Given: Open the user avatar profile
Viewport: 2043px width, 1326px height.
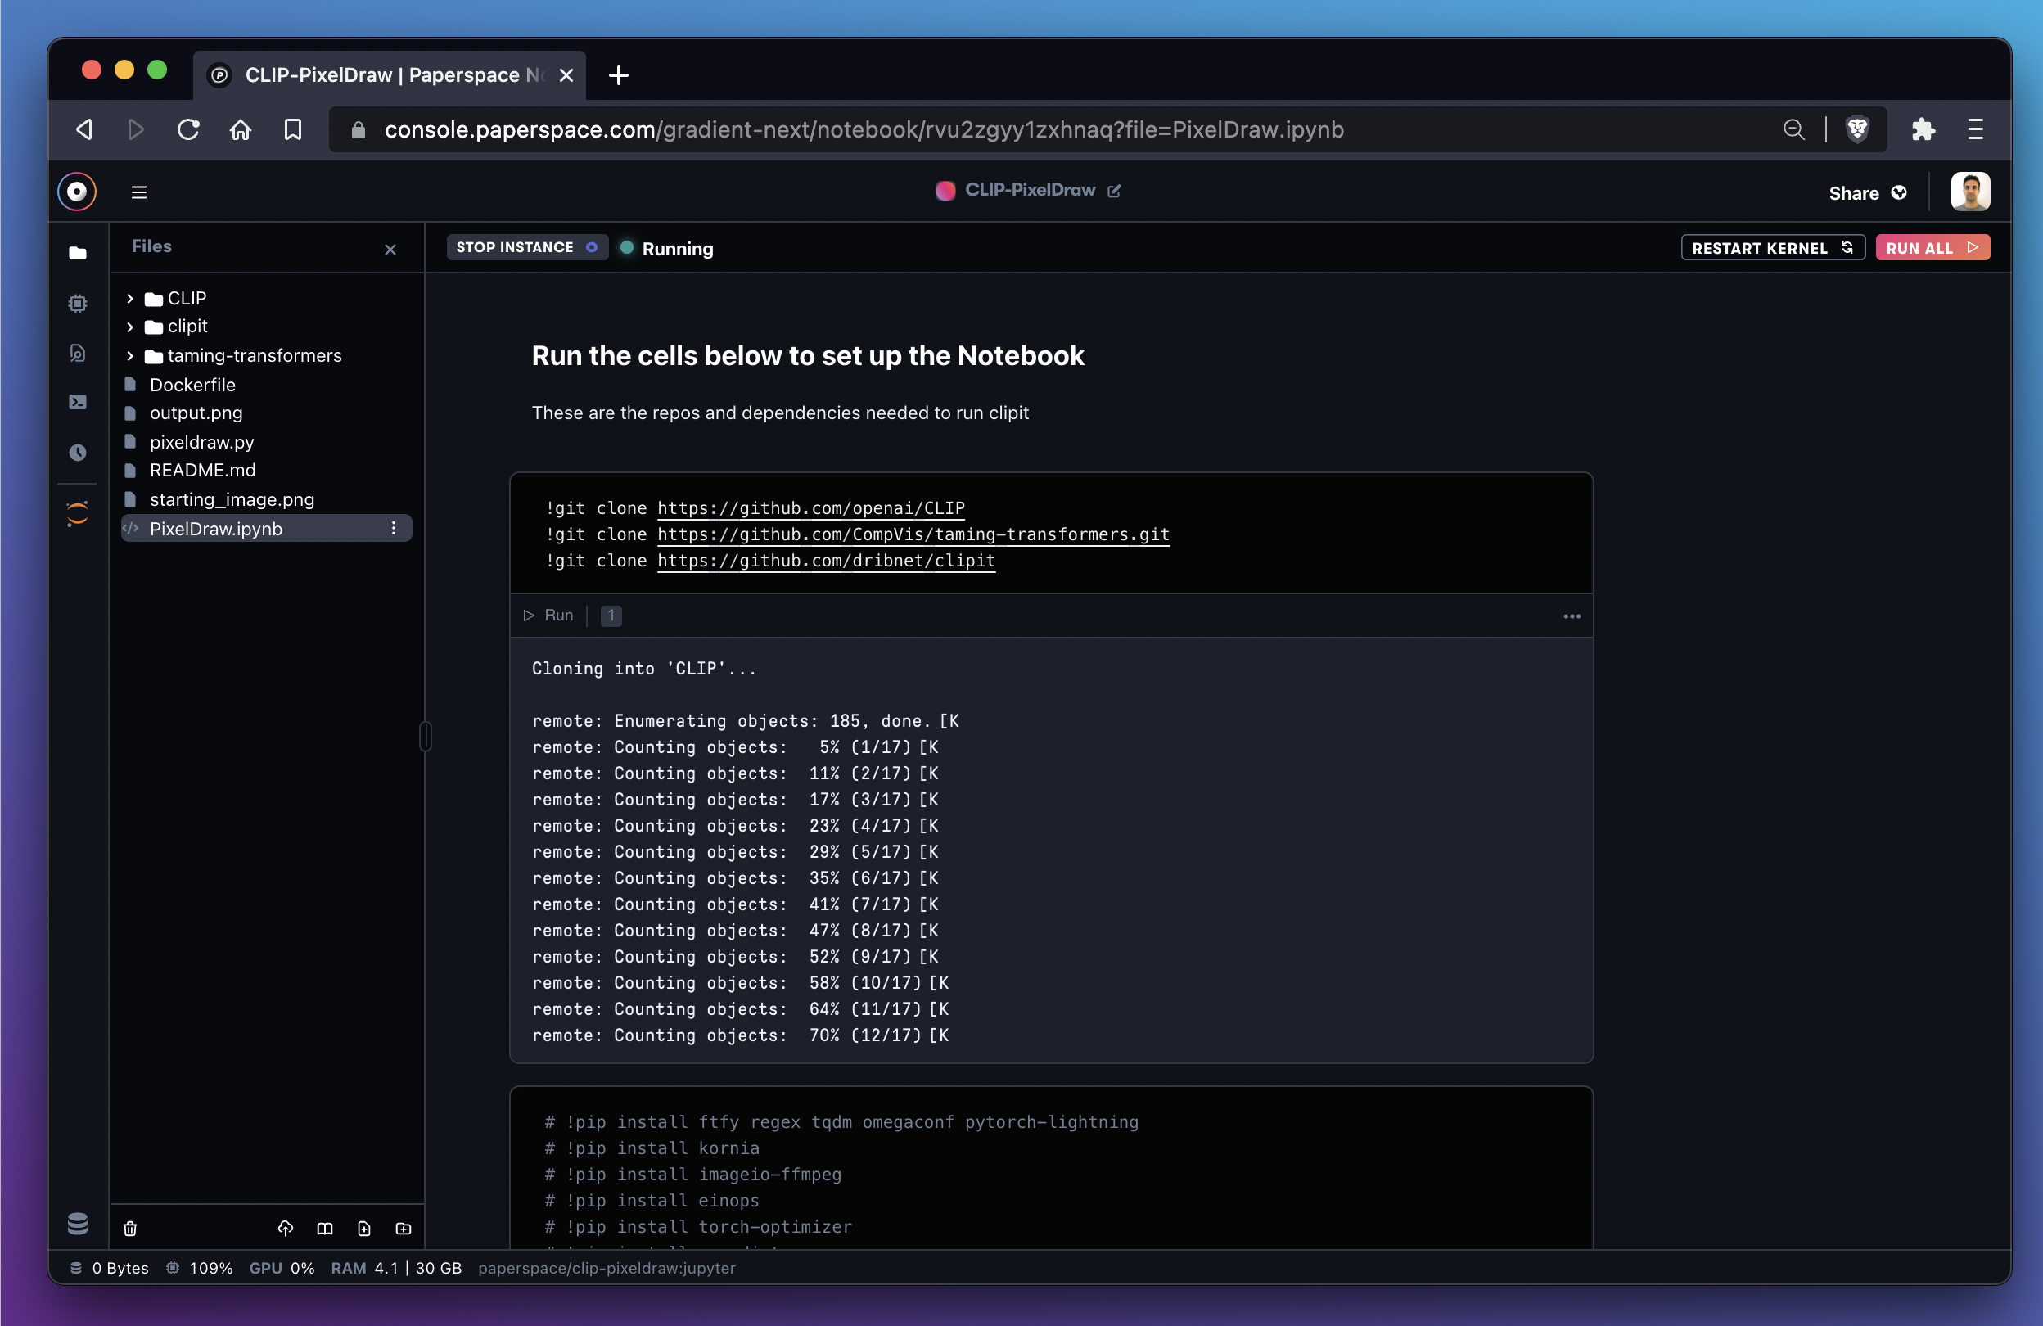Looking at the screenshot, I should (1970, 192).
